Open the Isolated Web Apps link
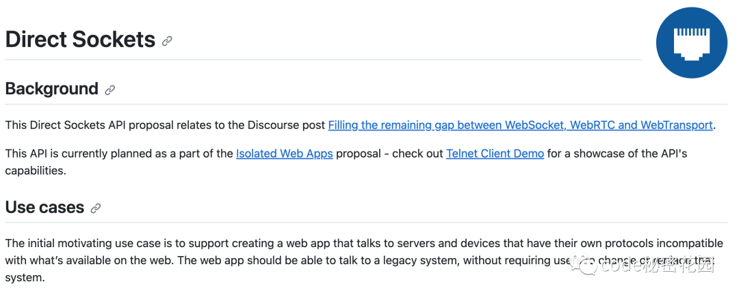Screen dimensions: 739x297 point(284,154)
